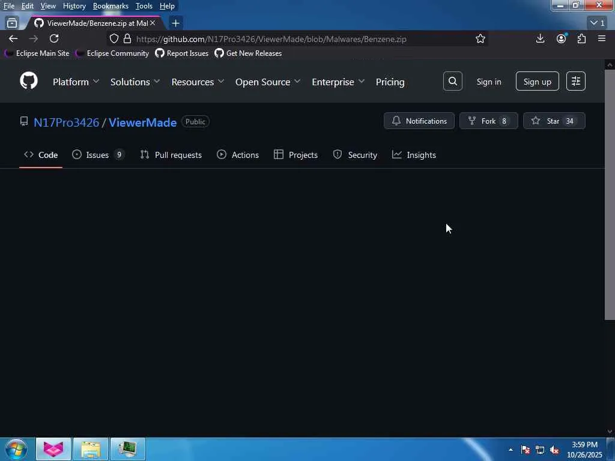Open the downloads panel arrow icon

[x=540, y=38]
